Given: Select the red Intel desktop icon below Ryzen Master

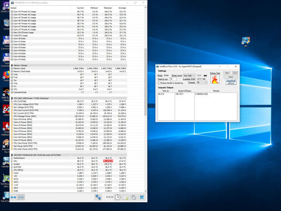Looking at the screenshot, I should 6,110.
